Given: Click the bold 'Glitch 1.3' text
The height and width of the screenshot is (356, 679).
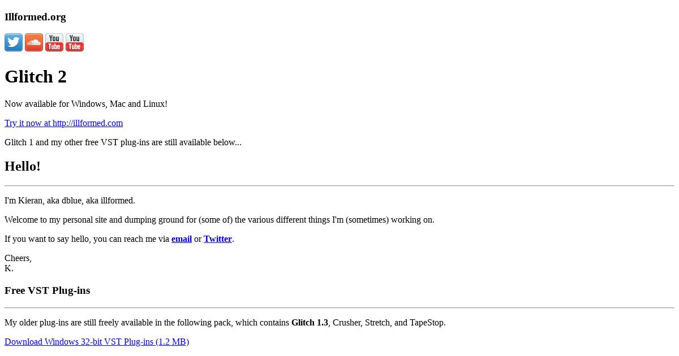Looking at the screenshot, I should (x=310, y=323).
